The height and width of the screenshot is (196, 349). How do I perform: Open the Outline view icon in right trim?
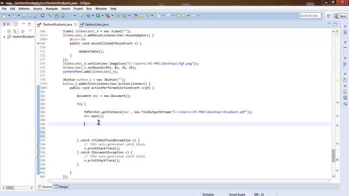point(345,64)
